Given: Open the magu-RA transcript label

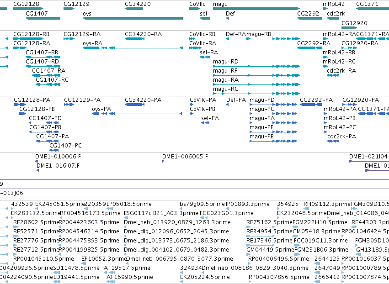Looking at the screenshot, I should click(x=226, y=80).
